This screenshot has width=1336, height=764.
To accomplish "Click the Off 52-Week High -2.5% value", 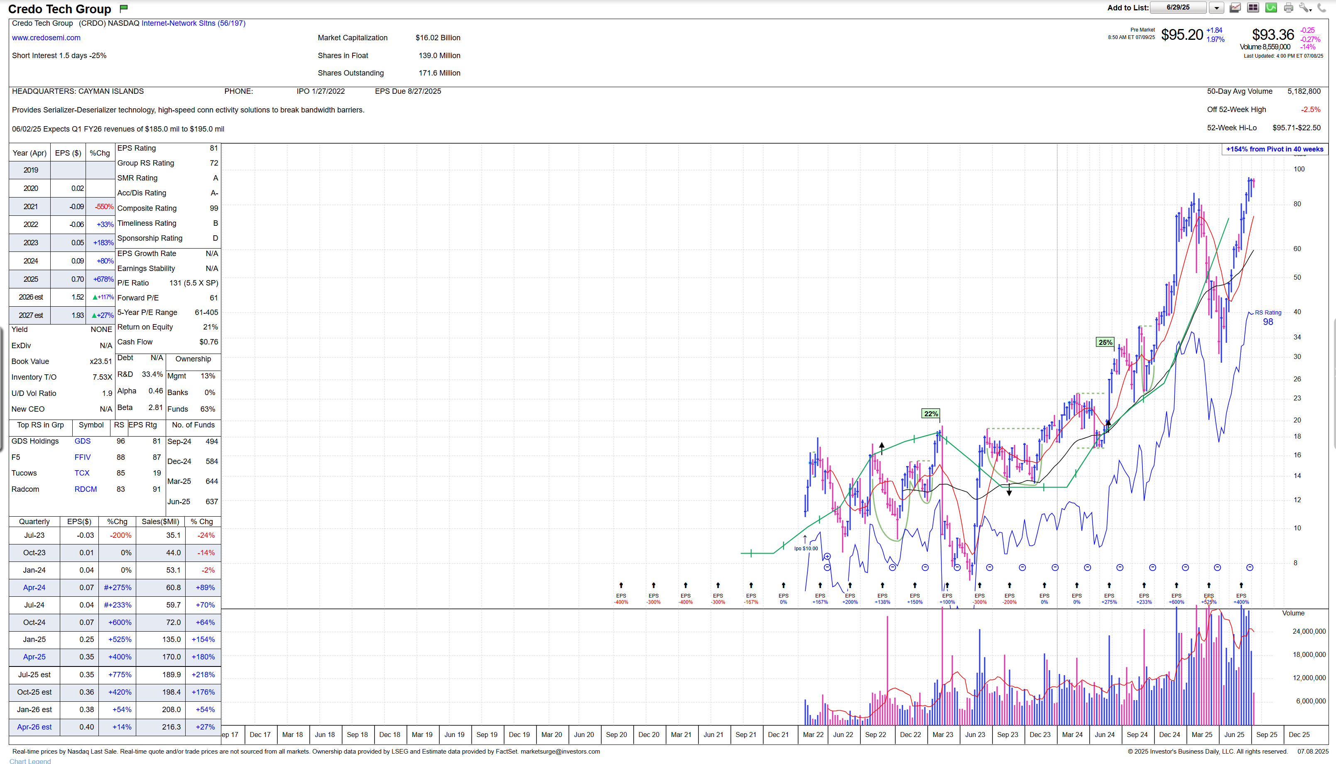I will click(1311, 110).
